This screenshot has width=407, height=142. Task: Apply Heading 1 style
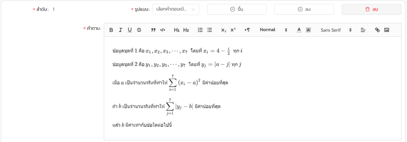[177, 30]
